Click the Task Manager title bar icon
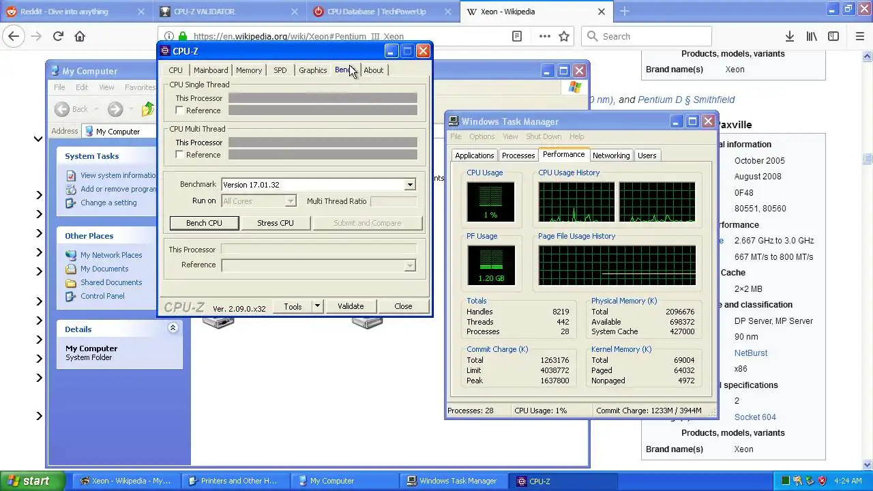The height and width of the screenshot is (491, 873). pyautogui.click(x=454, y=121)
